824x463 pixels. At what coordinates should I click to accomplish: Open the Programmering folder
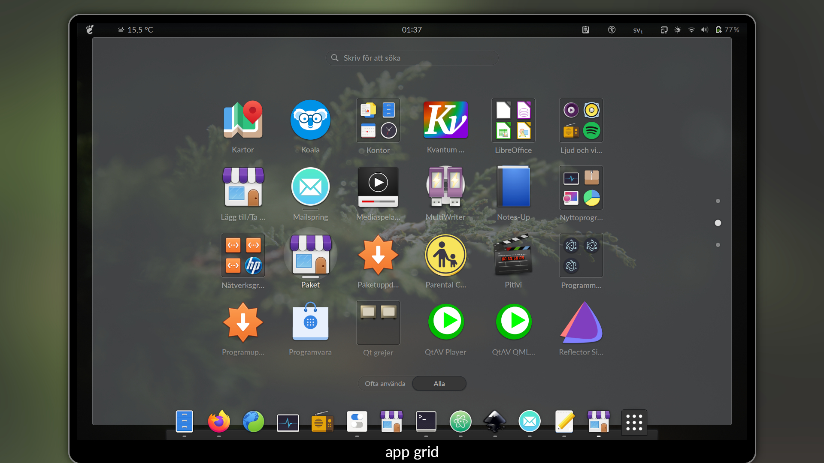point(581,256)
